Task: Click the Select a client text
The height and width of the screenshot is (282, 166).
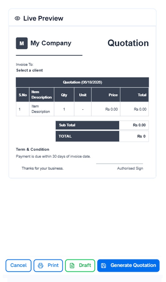Action: point(30,70)
